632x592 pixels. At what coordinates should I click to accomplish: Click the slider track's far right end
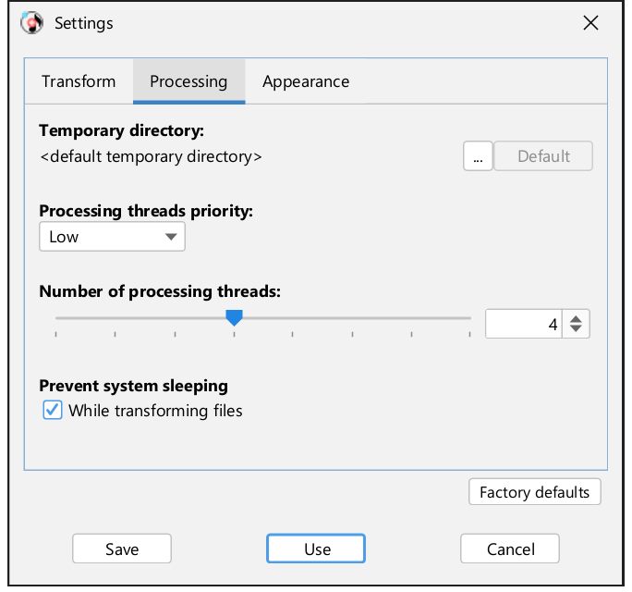pyautogui.click(x=469, y=318)
